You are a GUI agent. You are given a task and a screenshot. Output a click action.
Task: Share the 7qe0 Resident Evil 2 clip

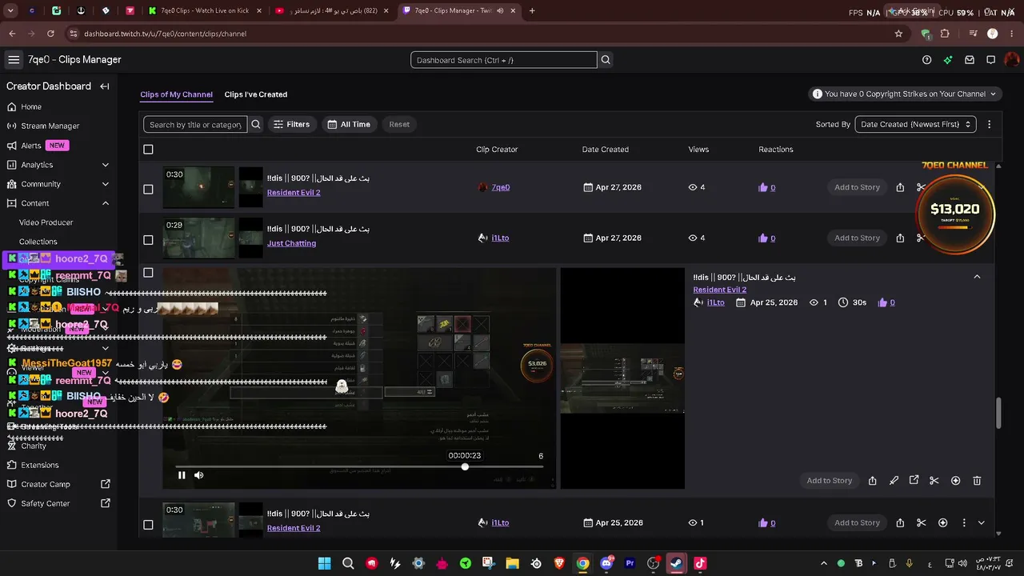[900, 187]
